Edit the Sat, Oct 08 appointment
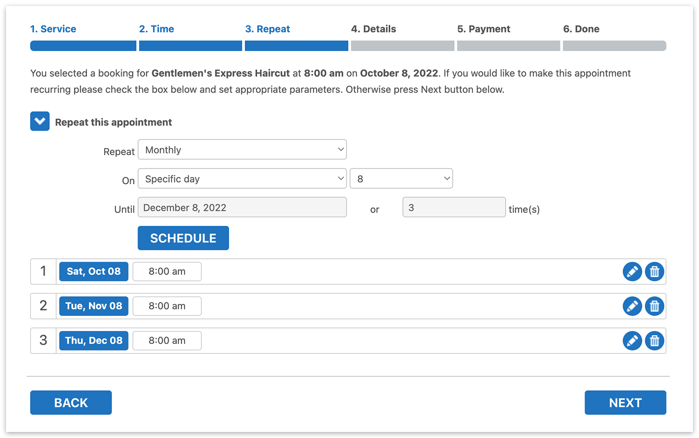This screenshot has height=438, width=699. 632,271
